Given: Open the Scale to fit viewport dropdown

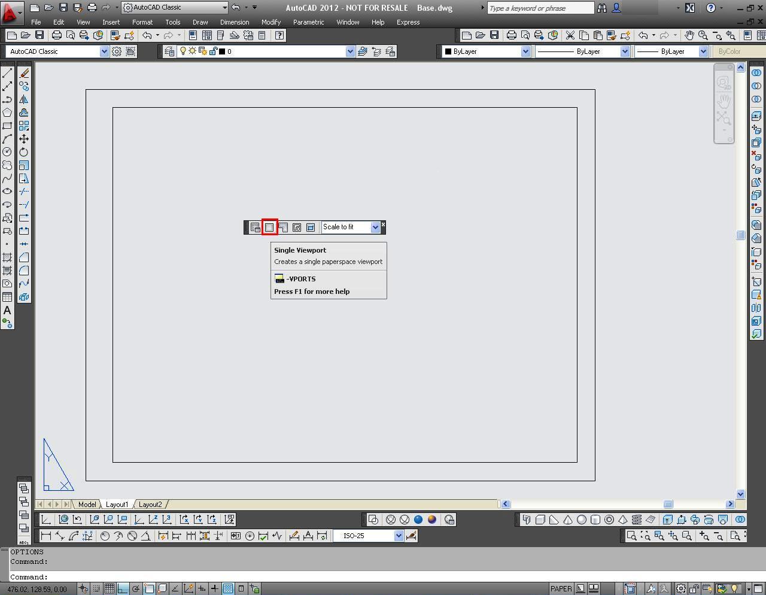Looking at the screenshot, I should coord(375,227).
